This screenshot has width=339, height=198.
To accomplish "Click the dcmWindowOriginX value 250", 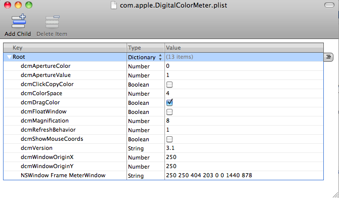I will [x=171, y=157].
